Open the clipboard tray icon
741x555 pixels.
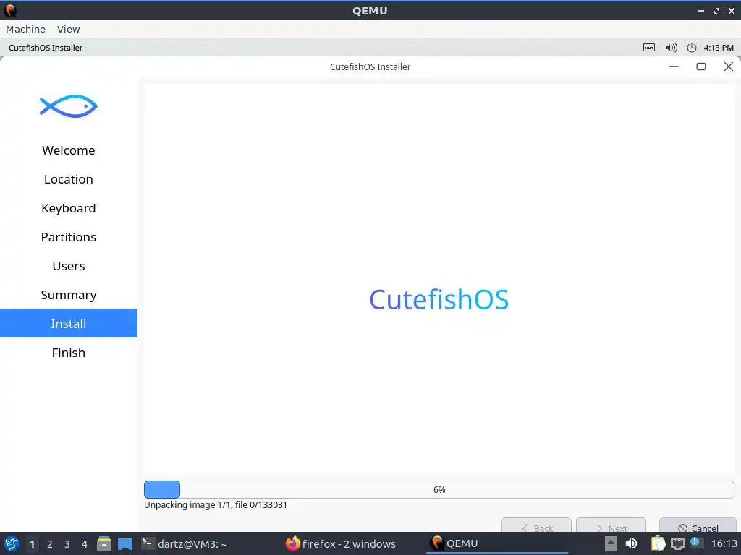coord(658,543)
